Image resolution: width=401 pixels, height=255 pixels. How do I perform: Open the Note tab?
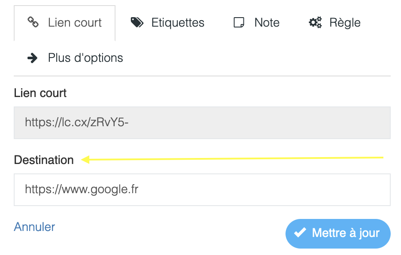pos(256,22)
